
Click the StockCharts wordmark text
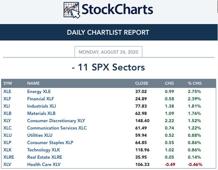tap(117, 9)
